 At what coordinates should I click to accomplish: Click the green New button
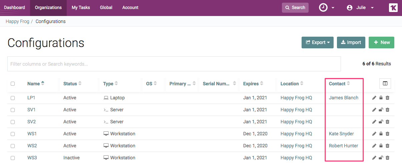pyautogui.click(x=381, y=42)
